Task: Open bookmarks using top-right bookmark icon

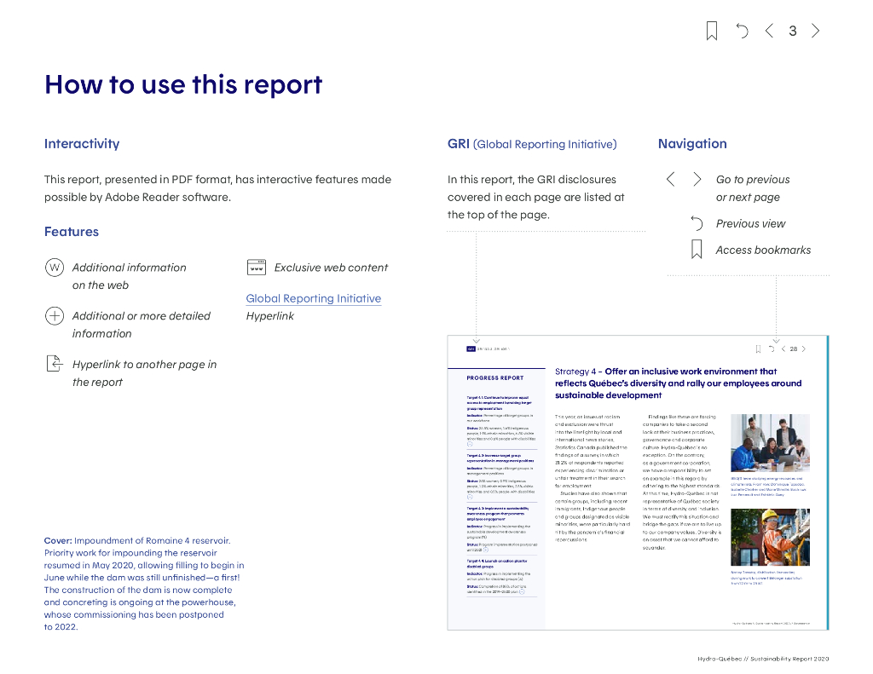Action: tap(712, 32)
